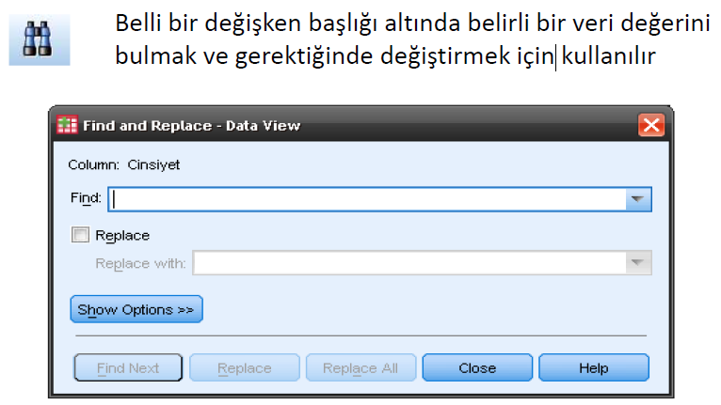Click the bottom Replace button
This screenshot has height=405, width=721.
[x=245, y=367]
